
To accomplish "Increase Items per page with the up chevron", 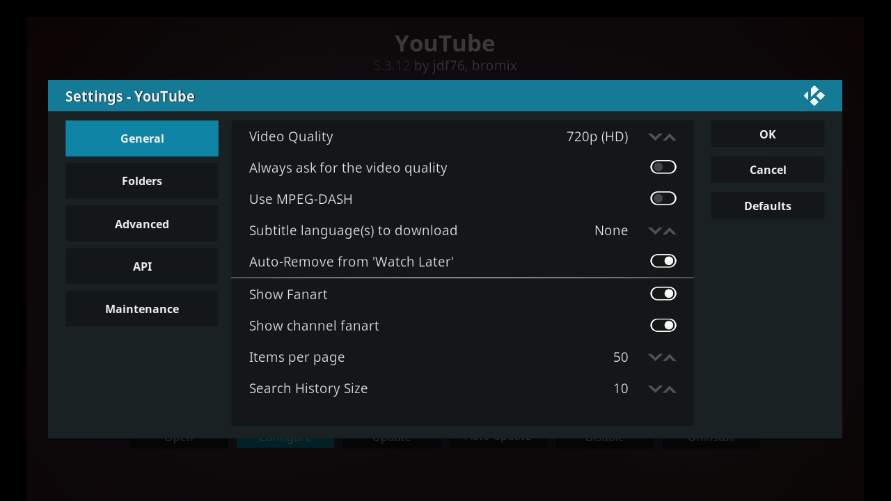I will click(x=670, y=357).
